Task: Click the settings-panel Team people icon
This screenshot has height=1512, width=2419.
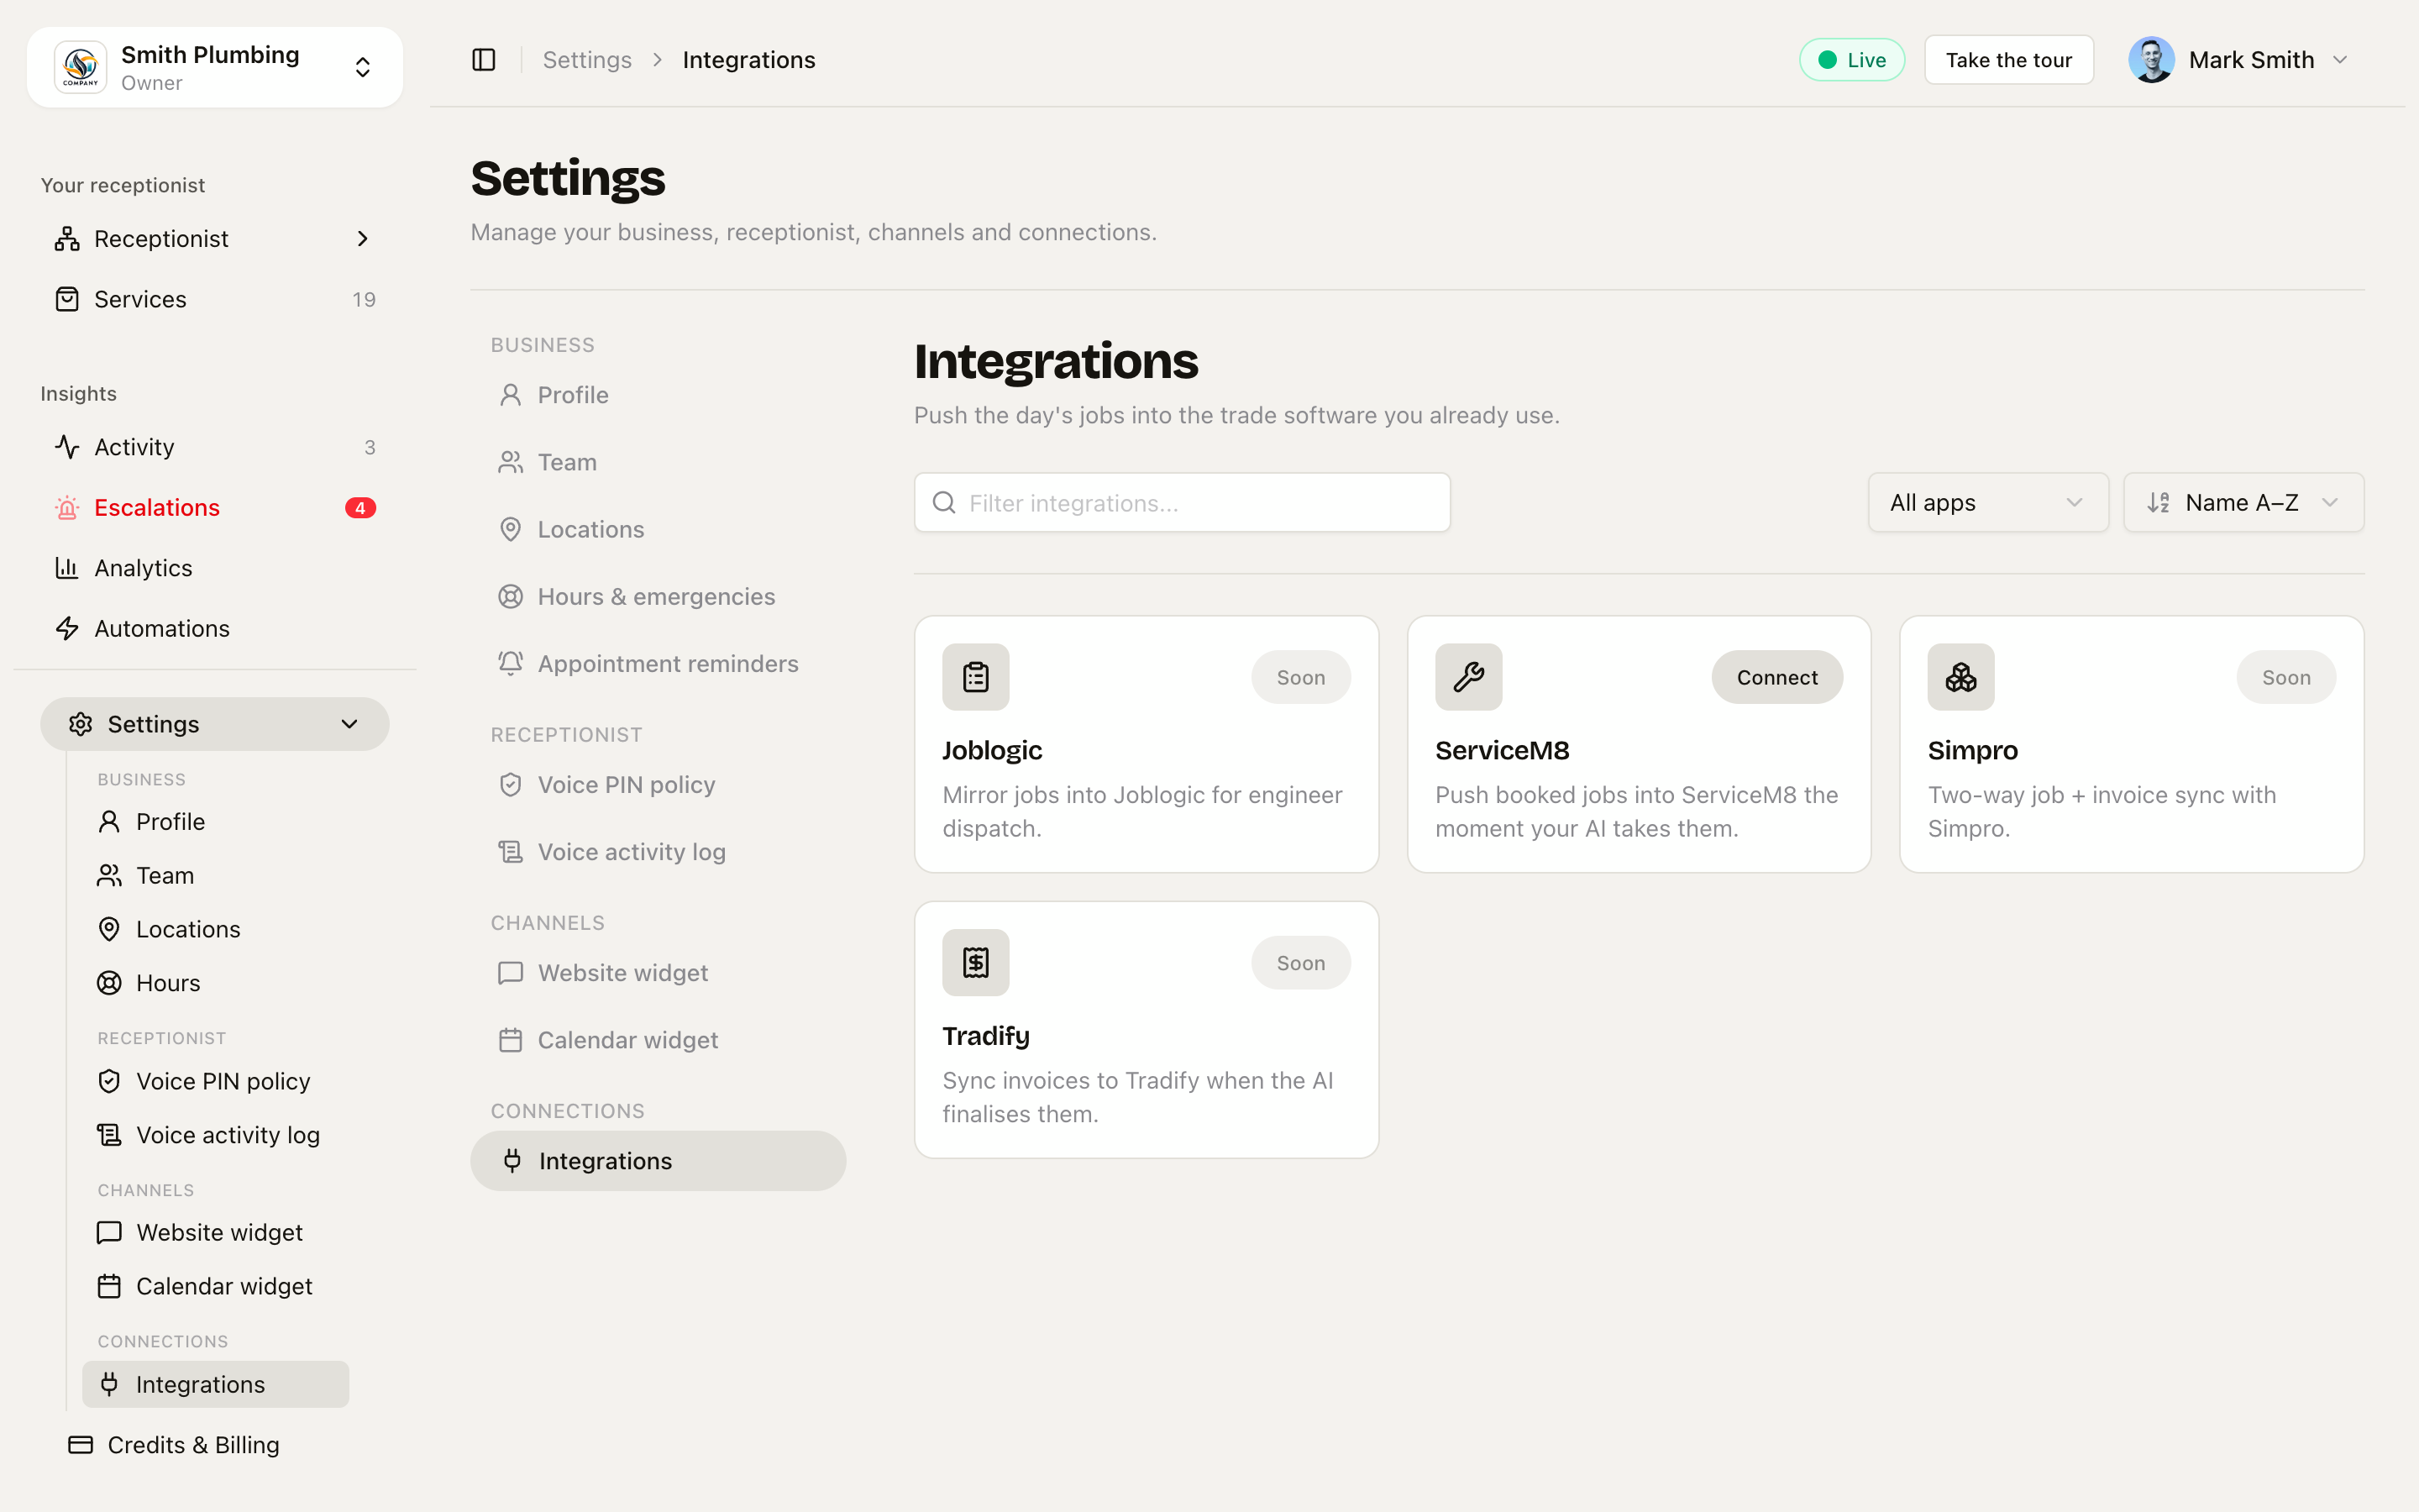Action: (x=511, y=462)
